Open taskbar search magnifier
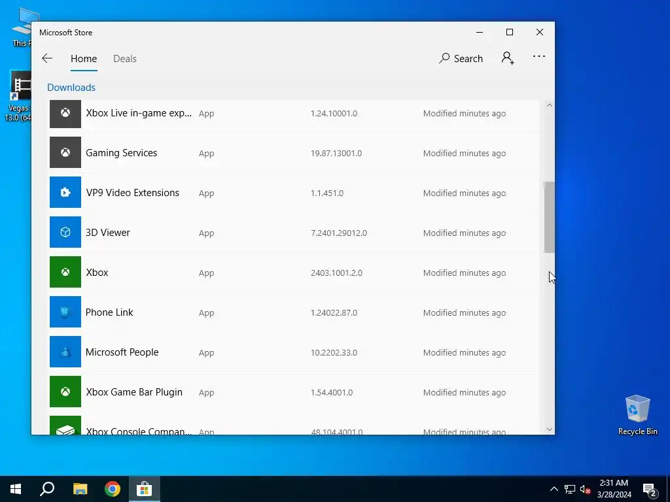Image resolution: width=670 pixels, height=502 pixels. pyautogui.click(x=47, y=489)
